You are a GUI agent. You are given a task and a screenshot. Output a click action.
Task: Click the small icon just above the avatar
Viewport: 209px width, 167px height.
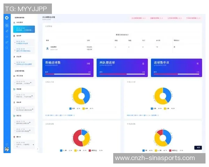coord(7,144)
